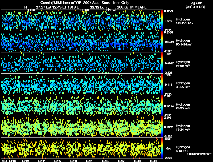Select the 24-35 keV image at 14:19

(x=25, y=106)
